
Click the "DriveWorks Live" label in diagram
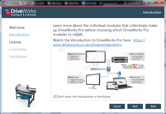pyautogui.click(x=134, y=77)
